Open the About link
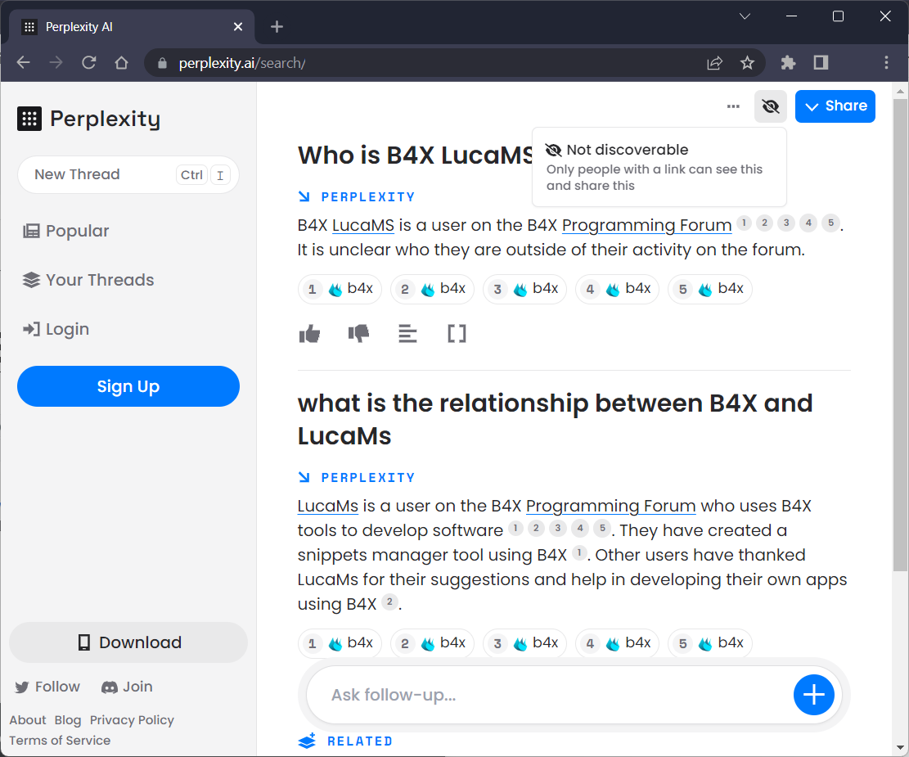Viewport: 909px width, 757px height. pyautogui.click(x=27, y=720)
